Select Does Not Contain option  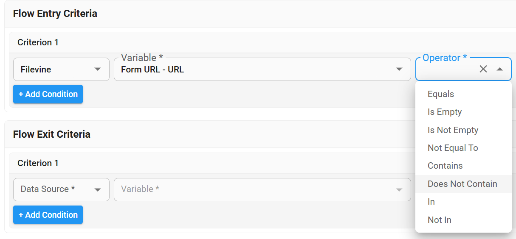point(462,184)
